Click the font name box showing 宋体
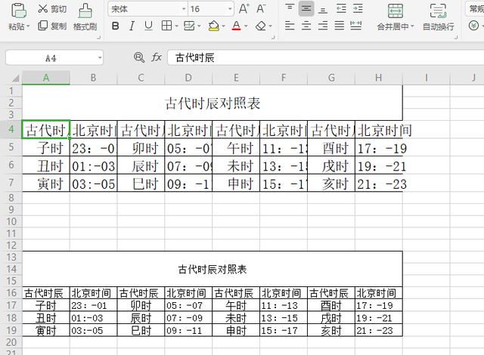 click(144, 9)
